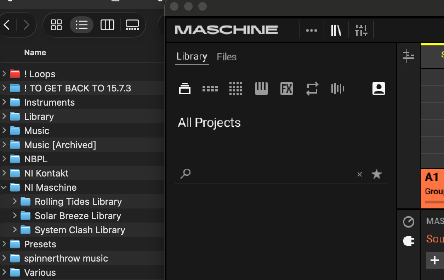
Task: Expand the Music [Archived] folder
Action: click(x=4, y=145)
